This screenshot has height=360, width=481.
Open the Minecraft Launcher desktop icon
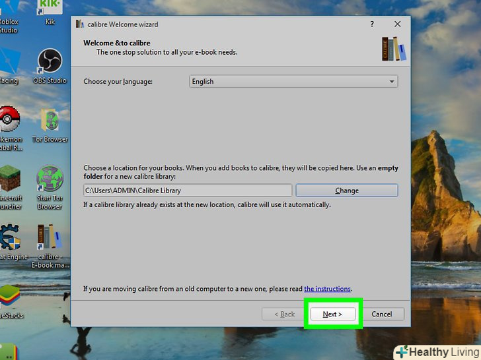click(11, 187)
